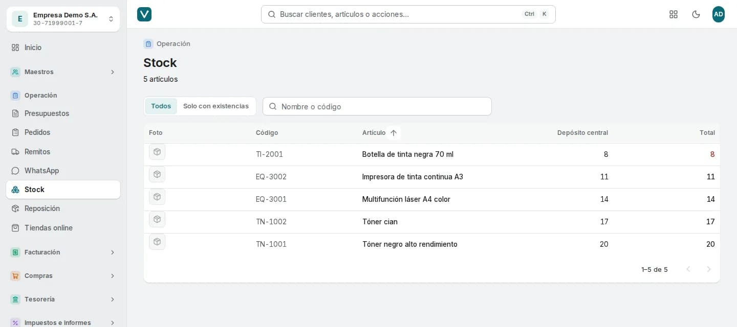Click code TN-1002
Screen dimensions: 737x327
click(x=271, y=222)
